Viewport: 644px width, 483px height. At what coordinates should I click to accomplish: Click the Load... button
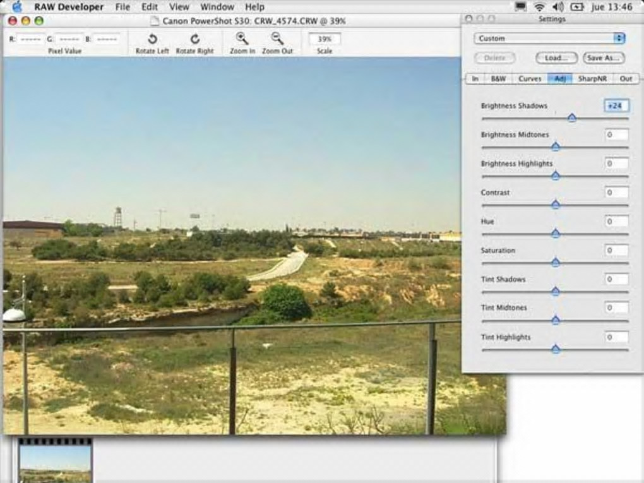[x=556, y=57]
